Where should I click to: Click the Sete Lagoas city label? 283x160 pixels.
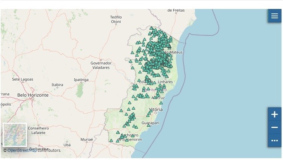[22, 79]
